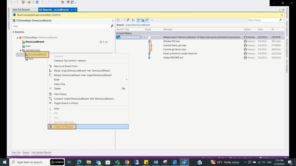This screenshot has height=166, width=296.
Task: Select remote main under remotes/origin
Action: tap(31, 59)
